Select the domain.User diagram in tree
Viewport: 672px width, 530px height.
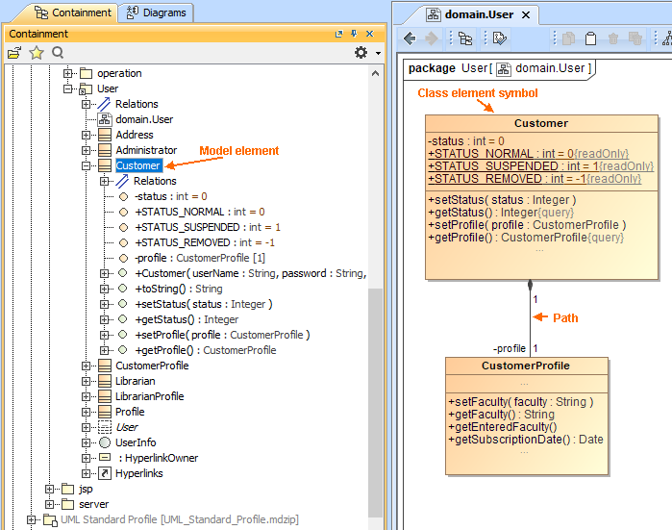pos(144,119)
